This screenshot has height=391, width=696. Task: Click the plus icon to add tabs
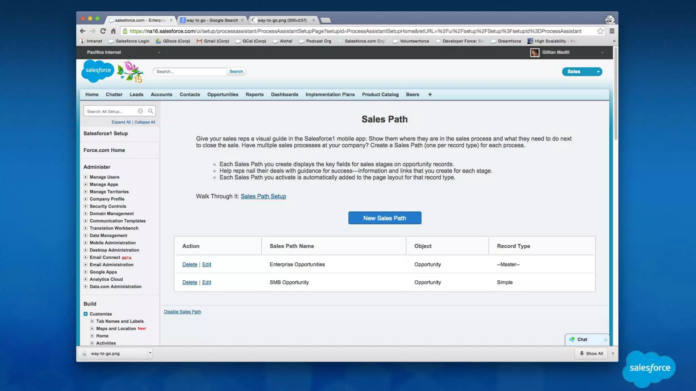pos(430,94)
